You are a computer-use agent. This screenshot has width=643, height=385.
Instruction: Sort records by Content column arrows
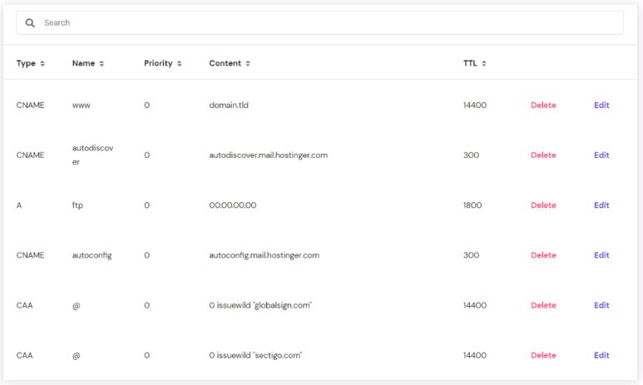tap(248, 64)
